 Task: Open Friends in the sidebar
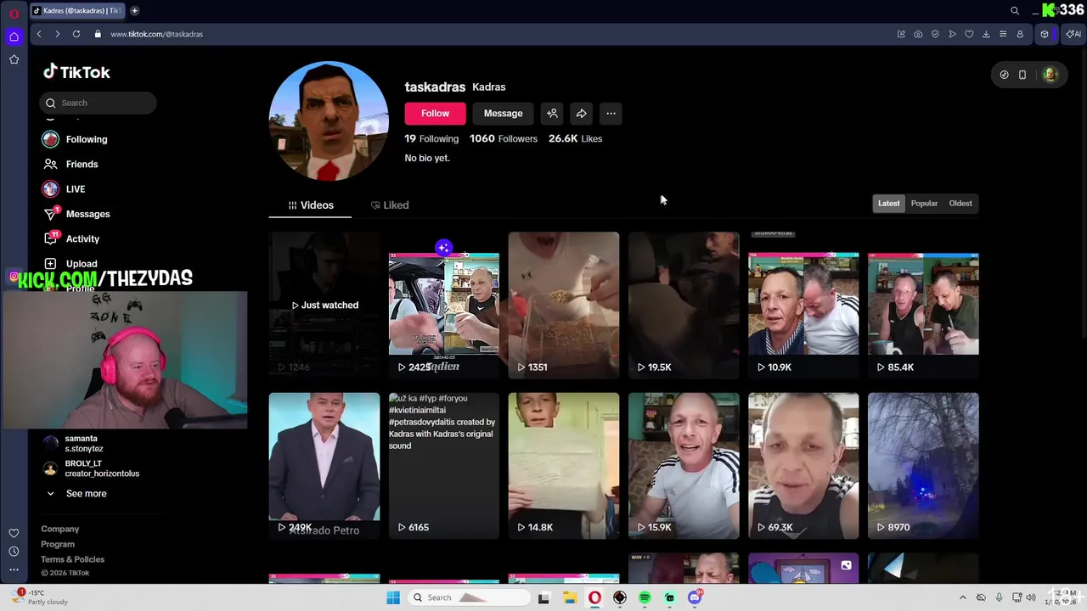point(70,164)
